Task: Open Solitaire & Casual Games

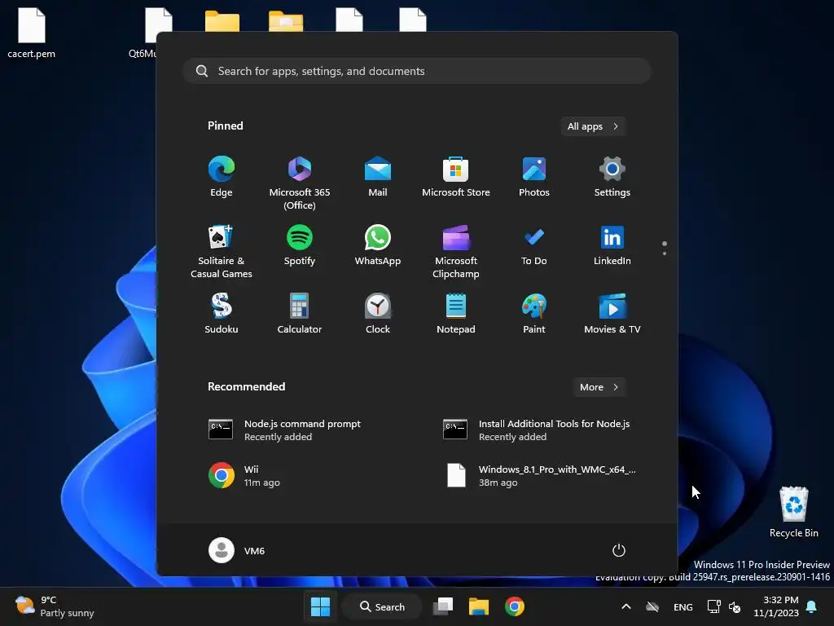Action: tap(222, 251)
